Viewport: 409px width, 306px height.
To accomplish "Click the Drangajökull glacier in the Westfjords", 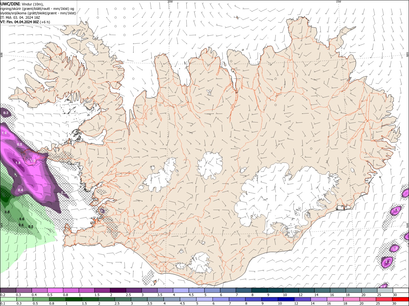I will pyautogui.click(x=93, y=48).
